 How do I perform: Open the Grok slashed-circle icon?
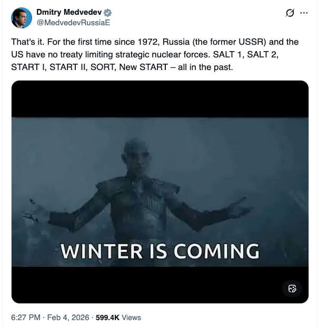tap(290, 13)
